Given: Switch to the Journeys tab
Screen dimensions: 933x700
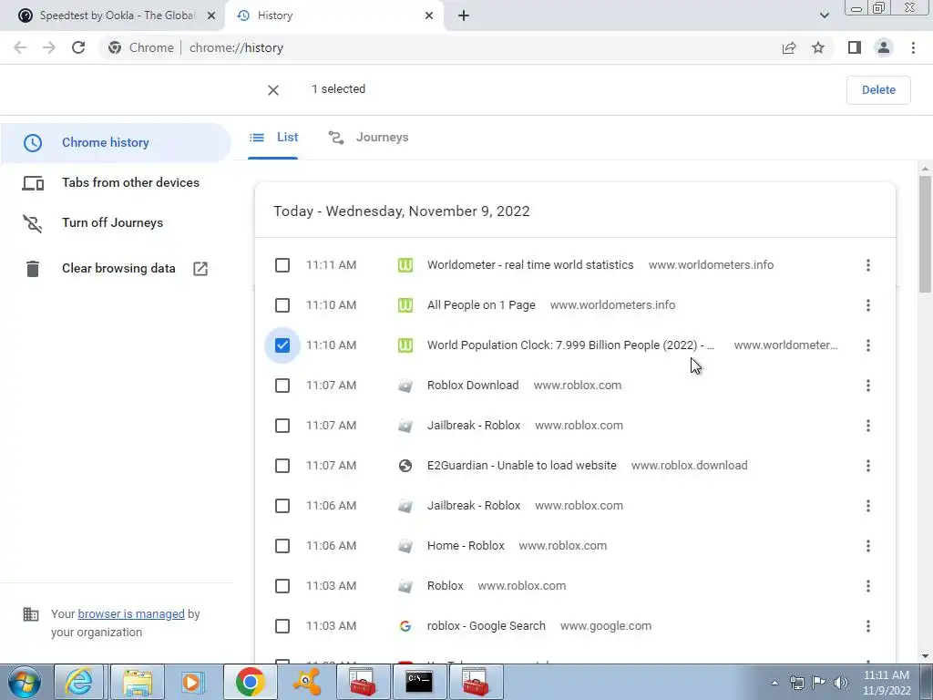Looking at the screenshot, I should point(368,138).
